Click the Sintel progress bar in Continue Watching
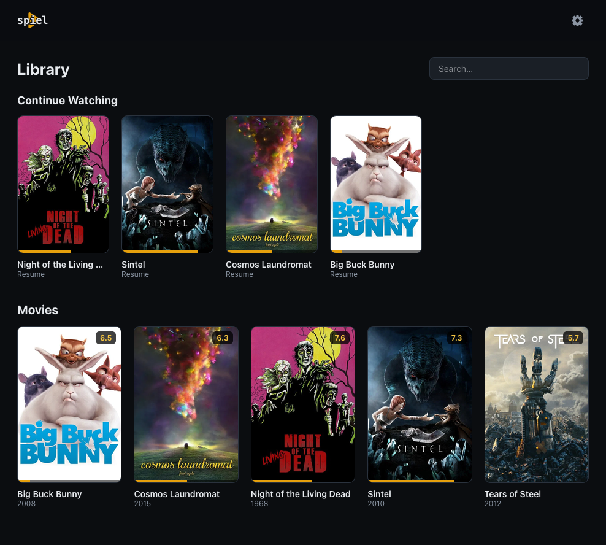 (167, 252)
